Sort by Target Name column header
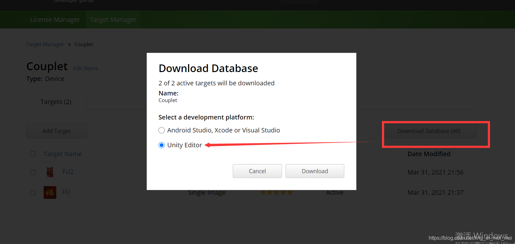 tap(63, 154)
